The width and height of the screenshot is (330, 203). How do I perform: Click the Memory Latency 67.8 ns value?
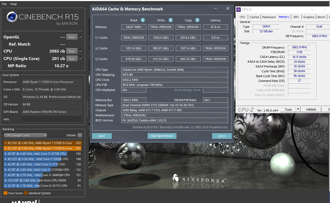pos(216,27)
